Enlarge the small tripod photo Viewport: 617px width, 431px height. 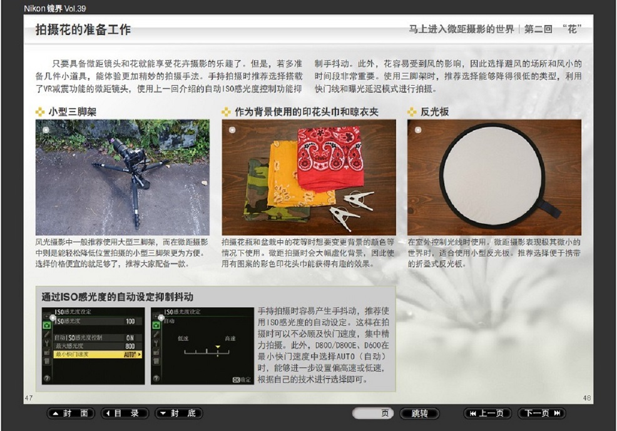[122, 178]
